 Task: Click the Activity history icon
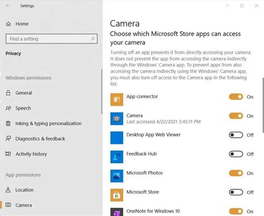(8, 154)
